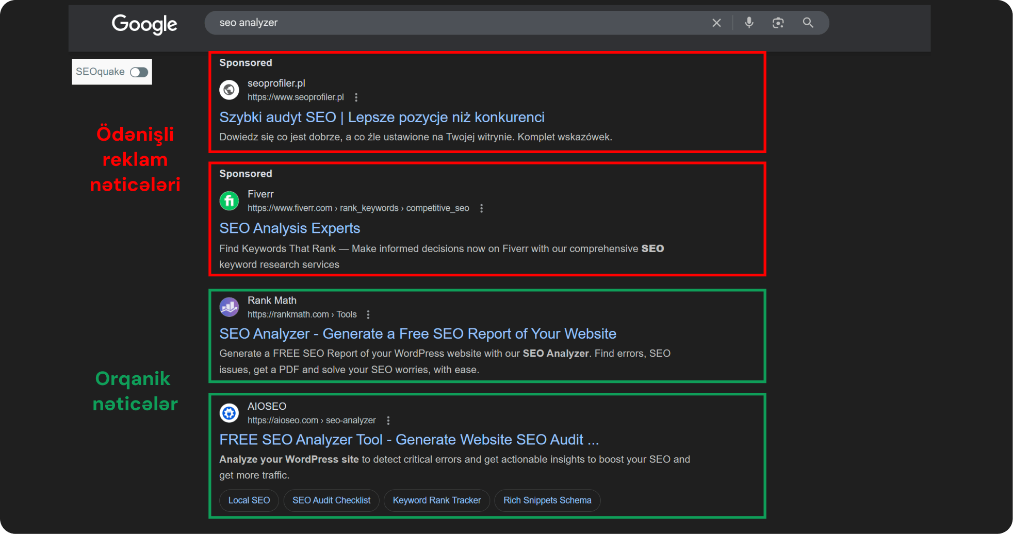
Task: Click the SEO Audit Checklist chip
Action: click(x=331, y=500)
